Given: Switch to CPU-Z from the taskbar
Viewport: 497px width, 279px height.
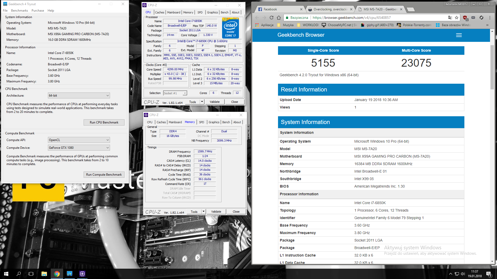Looking at the screenshot, I should 82,274.
